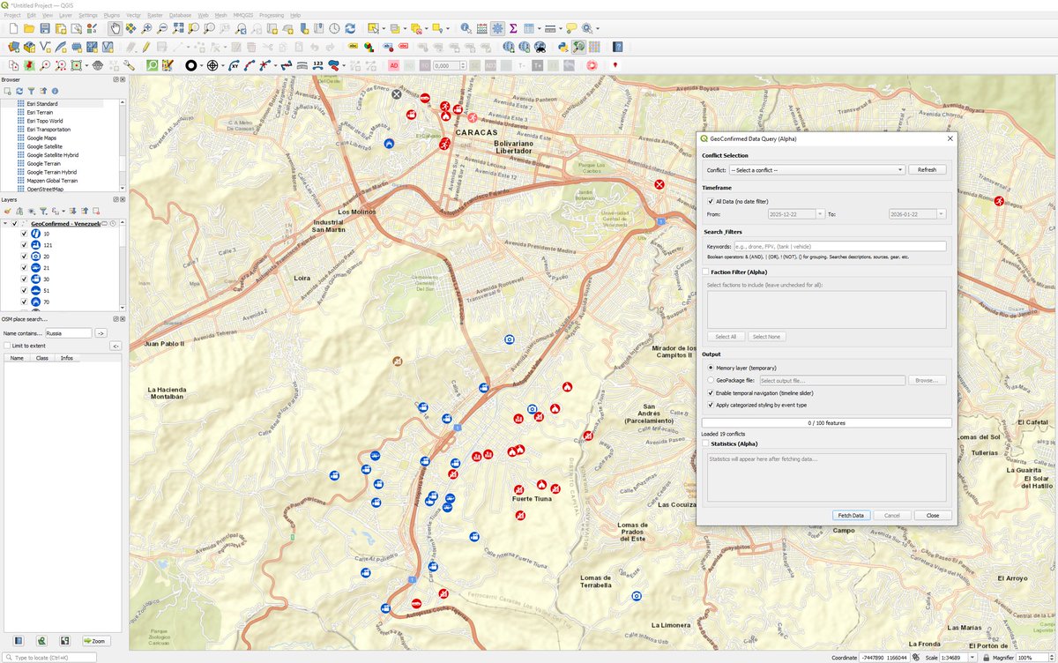Click Manage Map Themes eye icon
The height and width of the screenshot is (663, 1058).
click(x=31, y=211)
